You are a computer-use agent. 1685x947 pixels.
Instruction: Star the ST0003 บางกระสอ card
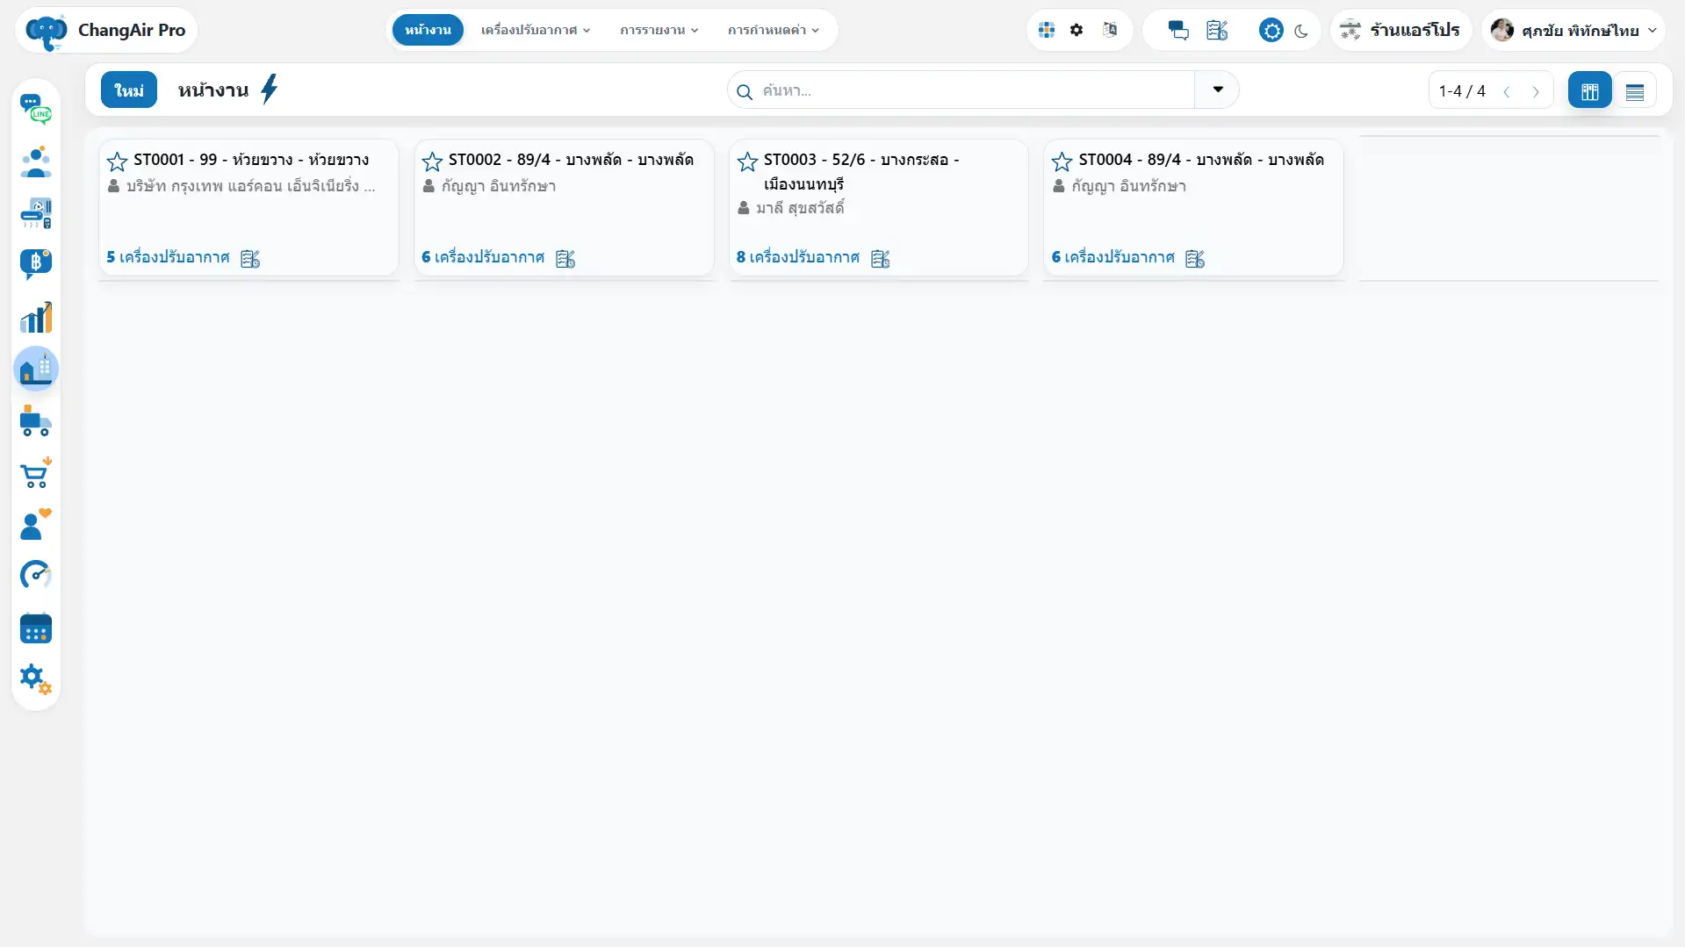(747, 161)
